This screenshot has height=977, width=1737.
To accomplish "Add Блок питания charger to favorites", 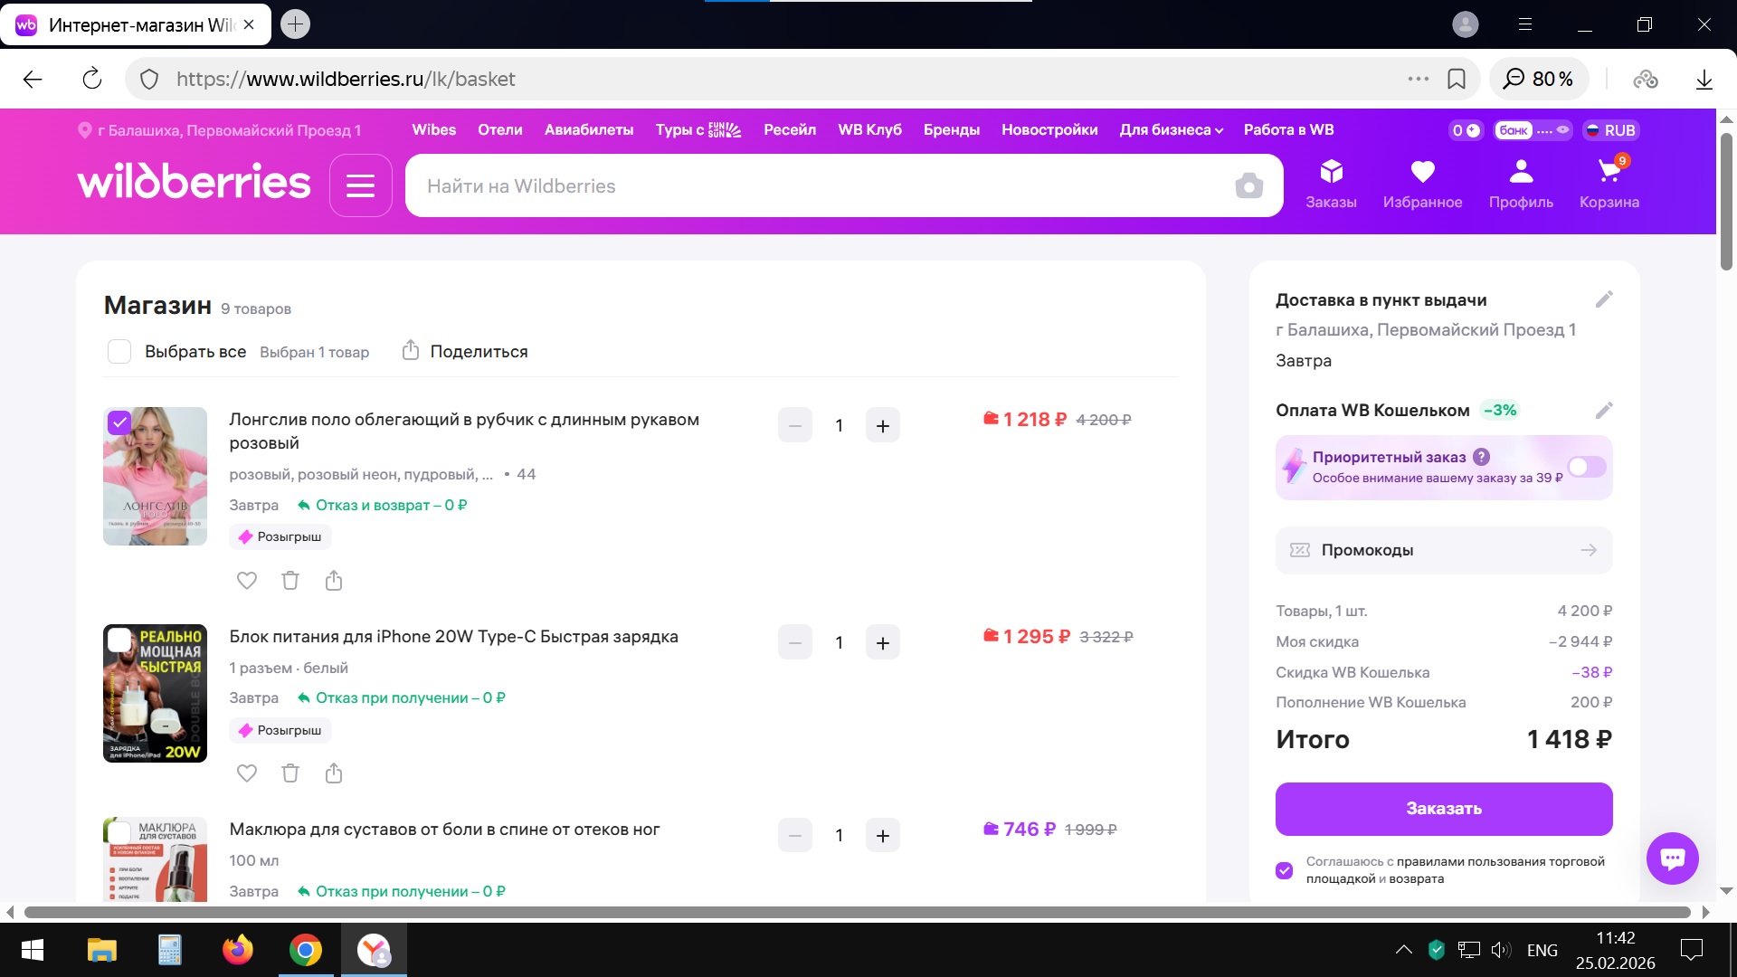I will [x=247, y=773].
